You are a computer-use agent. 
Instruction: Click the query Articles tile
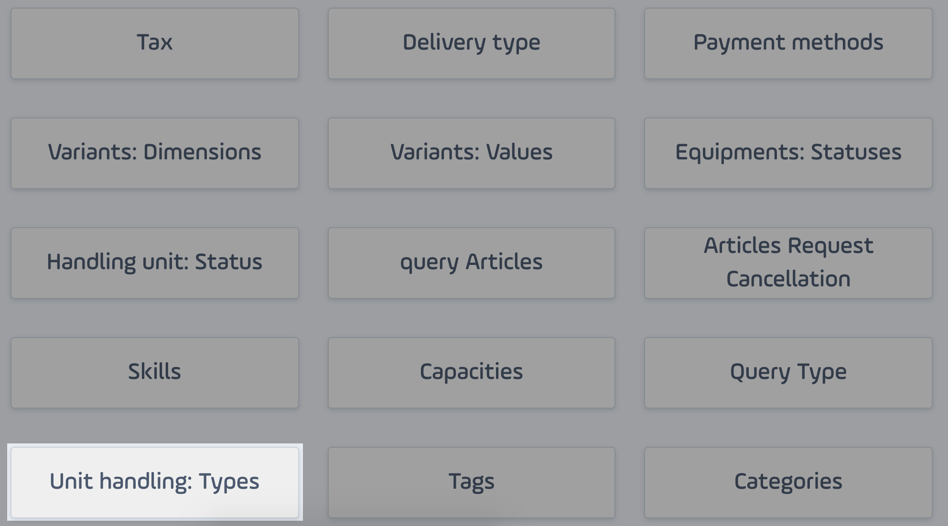(472, 263)
